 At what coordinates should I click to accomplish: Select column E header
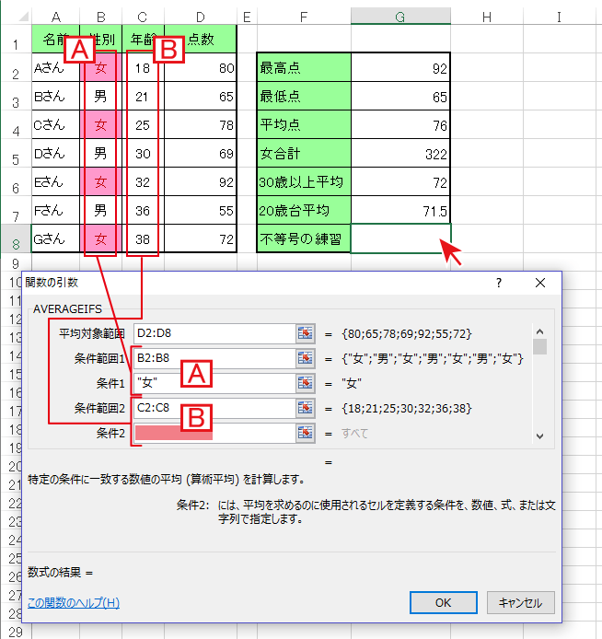(x=247, y=17)
